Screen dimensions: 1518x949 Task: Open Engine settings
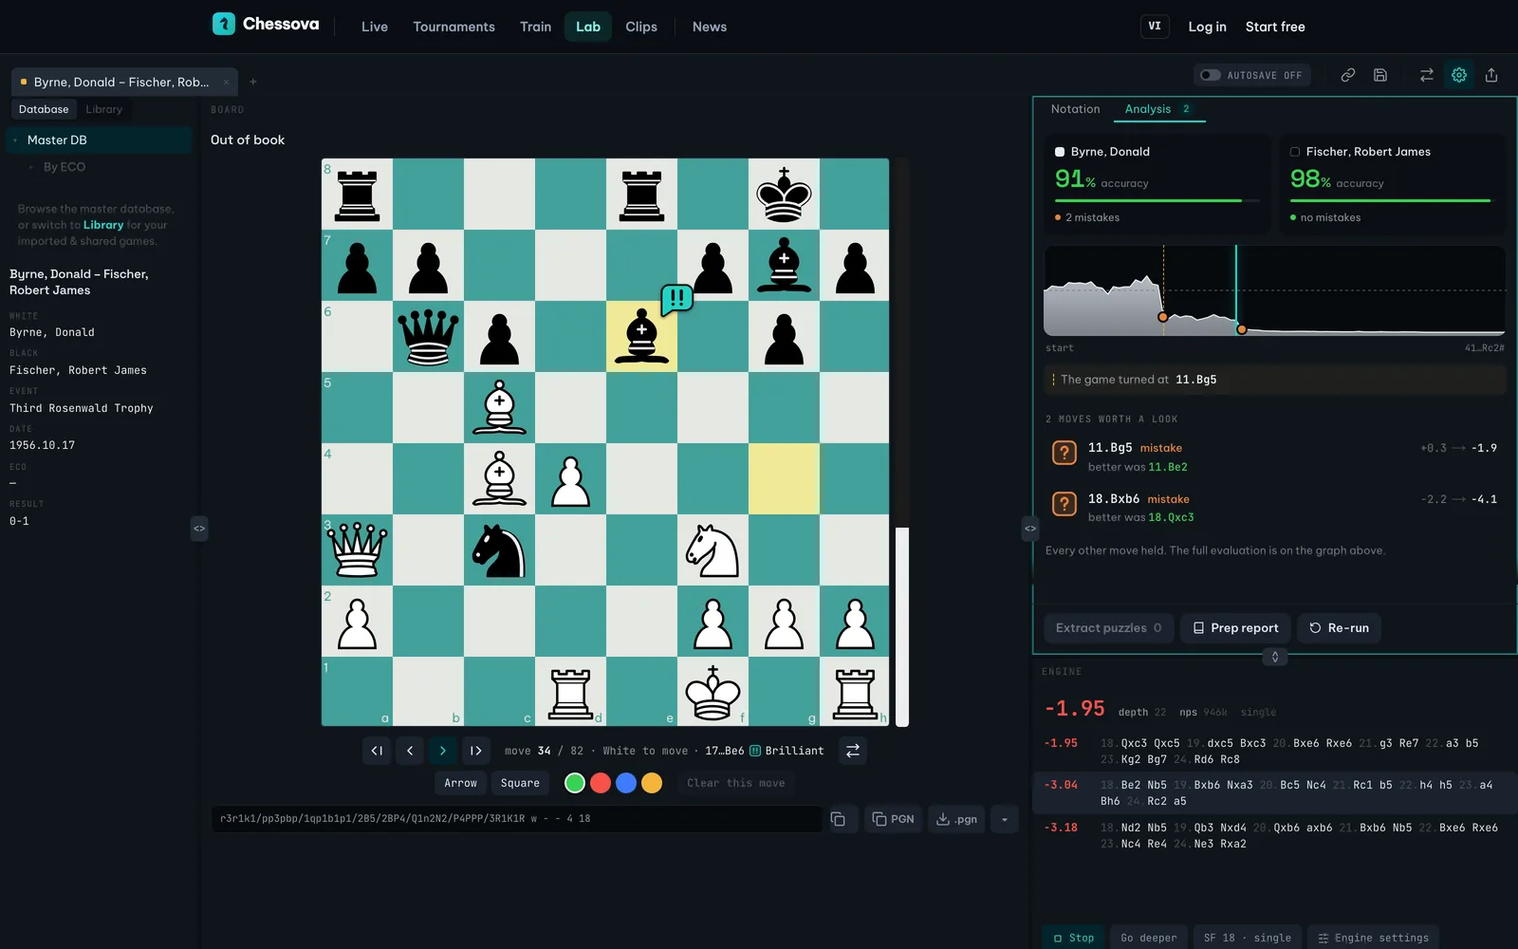1374,938
